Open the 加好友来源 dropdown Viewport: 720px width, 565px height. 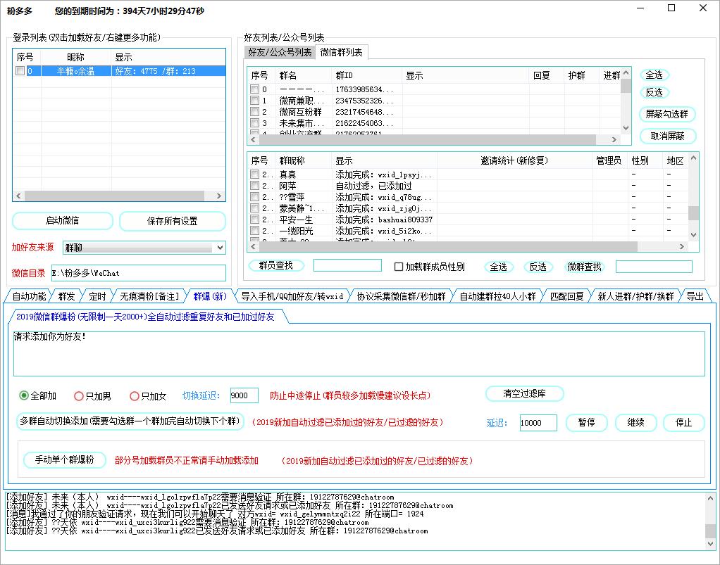(219, 248)
